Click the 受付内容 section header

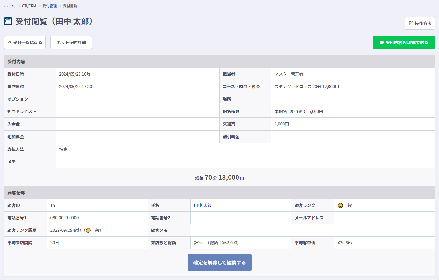(16, 62)
